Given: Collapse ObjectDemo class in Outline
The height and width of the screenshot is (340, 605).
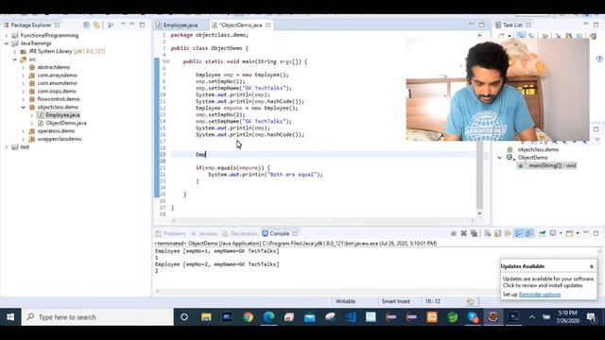Looking at the screenshot, I should [500, 158].
